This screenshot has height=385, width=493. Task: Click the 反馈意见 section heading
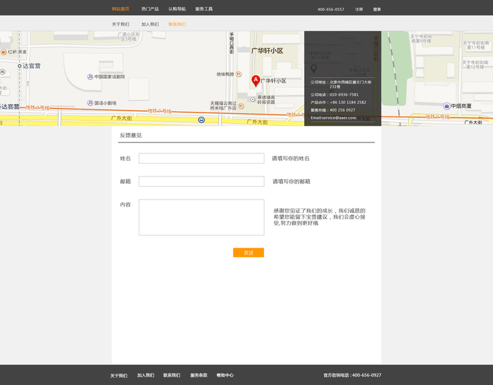pyautogui.click(x=130, y=135)
